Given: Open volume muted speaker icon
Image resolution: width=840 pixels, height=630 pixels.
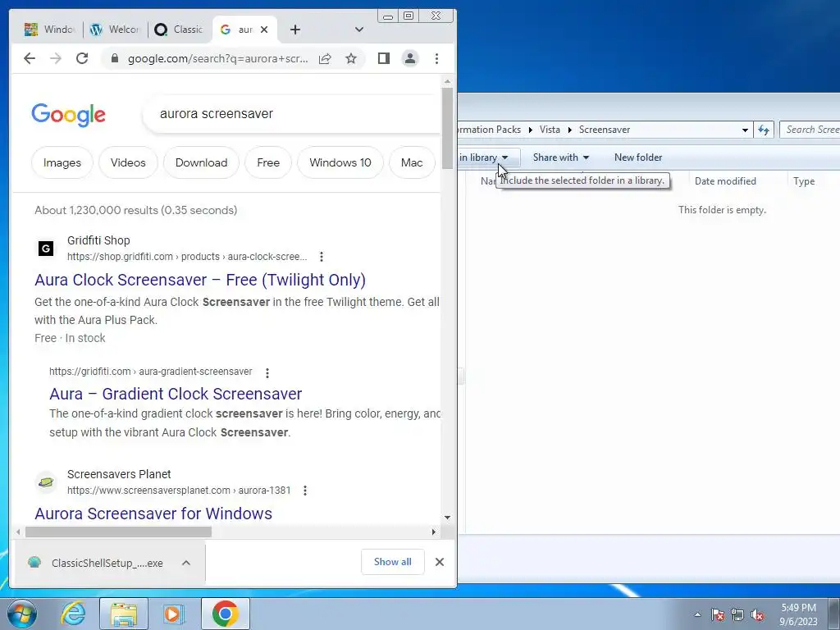Looking at the screenshot, I should [757, 614].
